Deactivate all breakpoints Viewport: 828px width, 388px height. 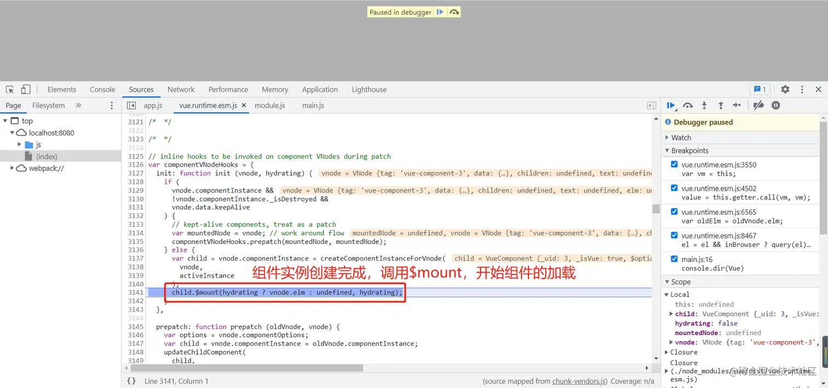(758, 105)
